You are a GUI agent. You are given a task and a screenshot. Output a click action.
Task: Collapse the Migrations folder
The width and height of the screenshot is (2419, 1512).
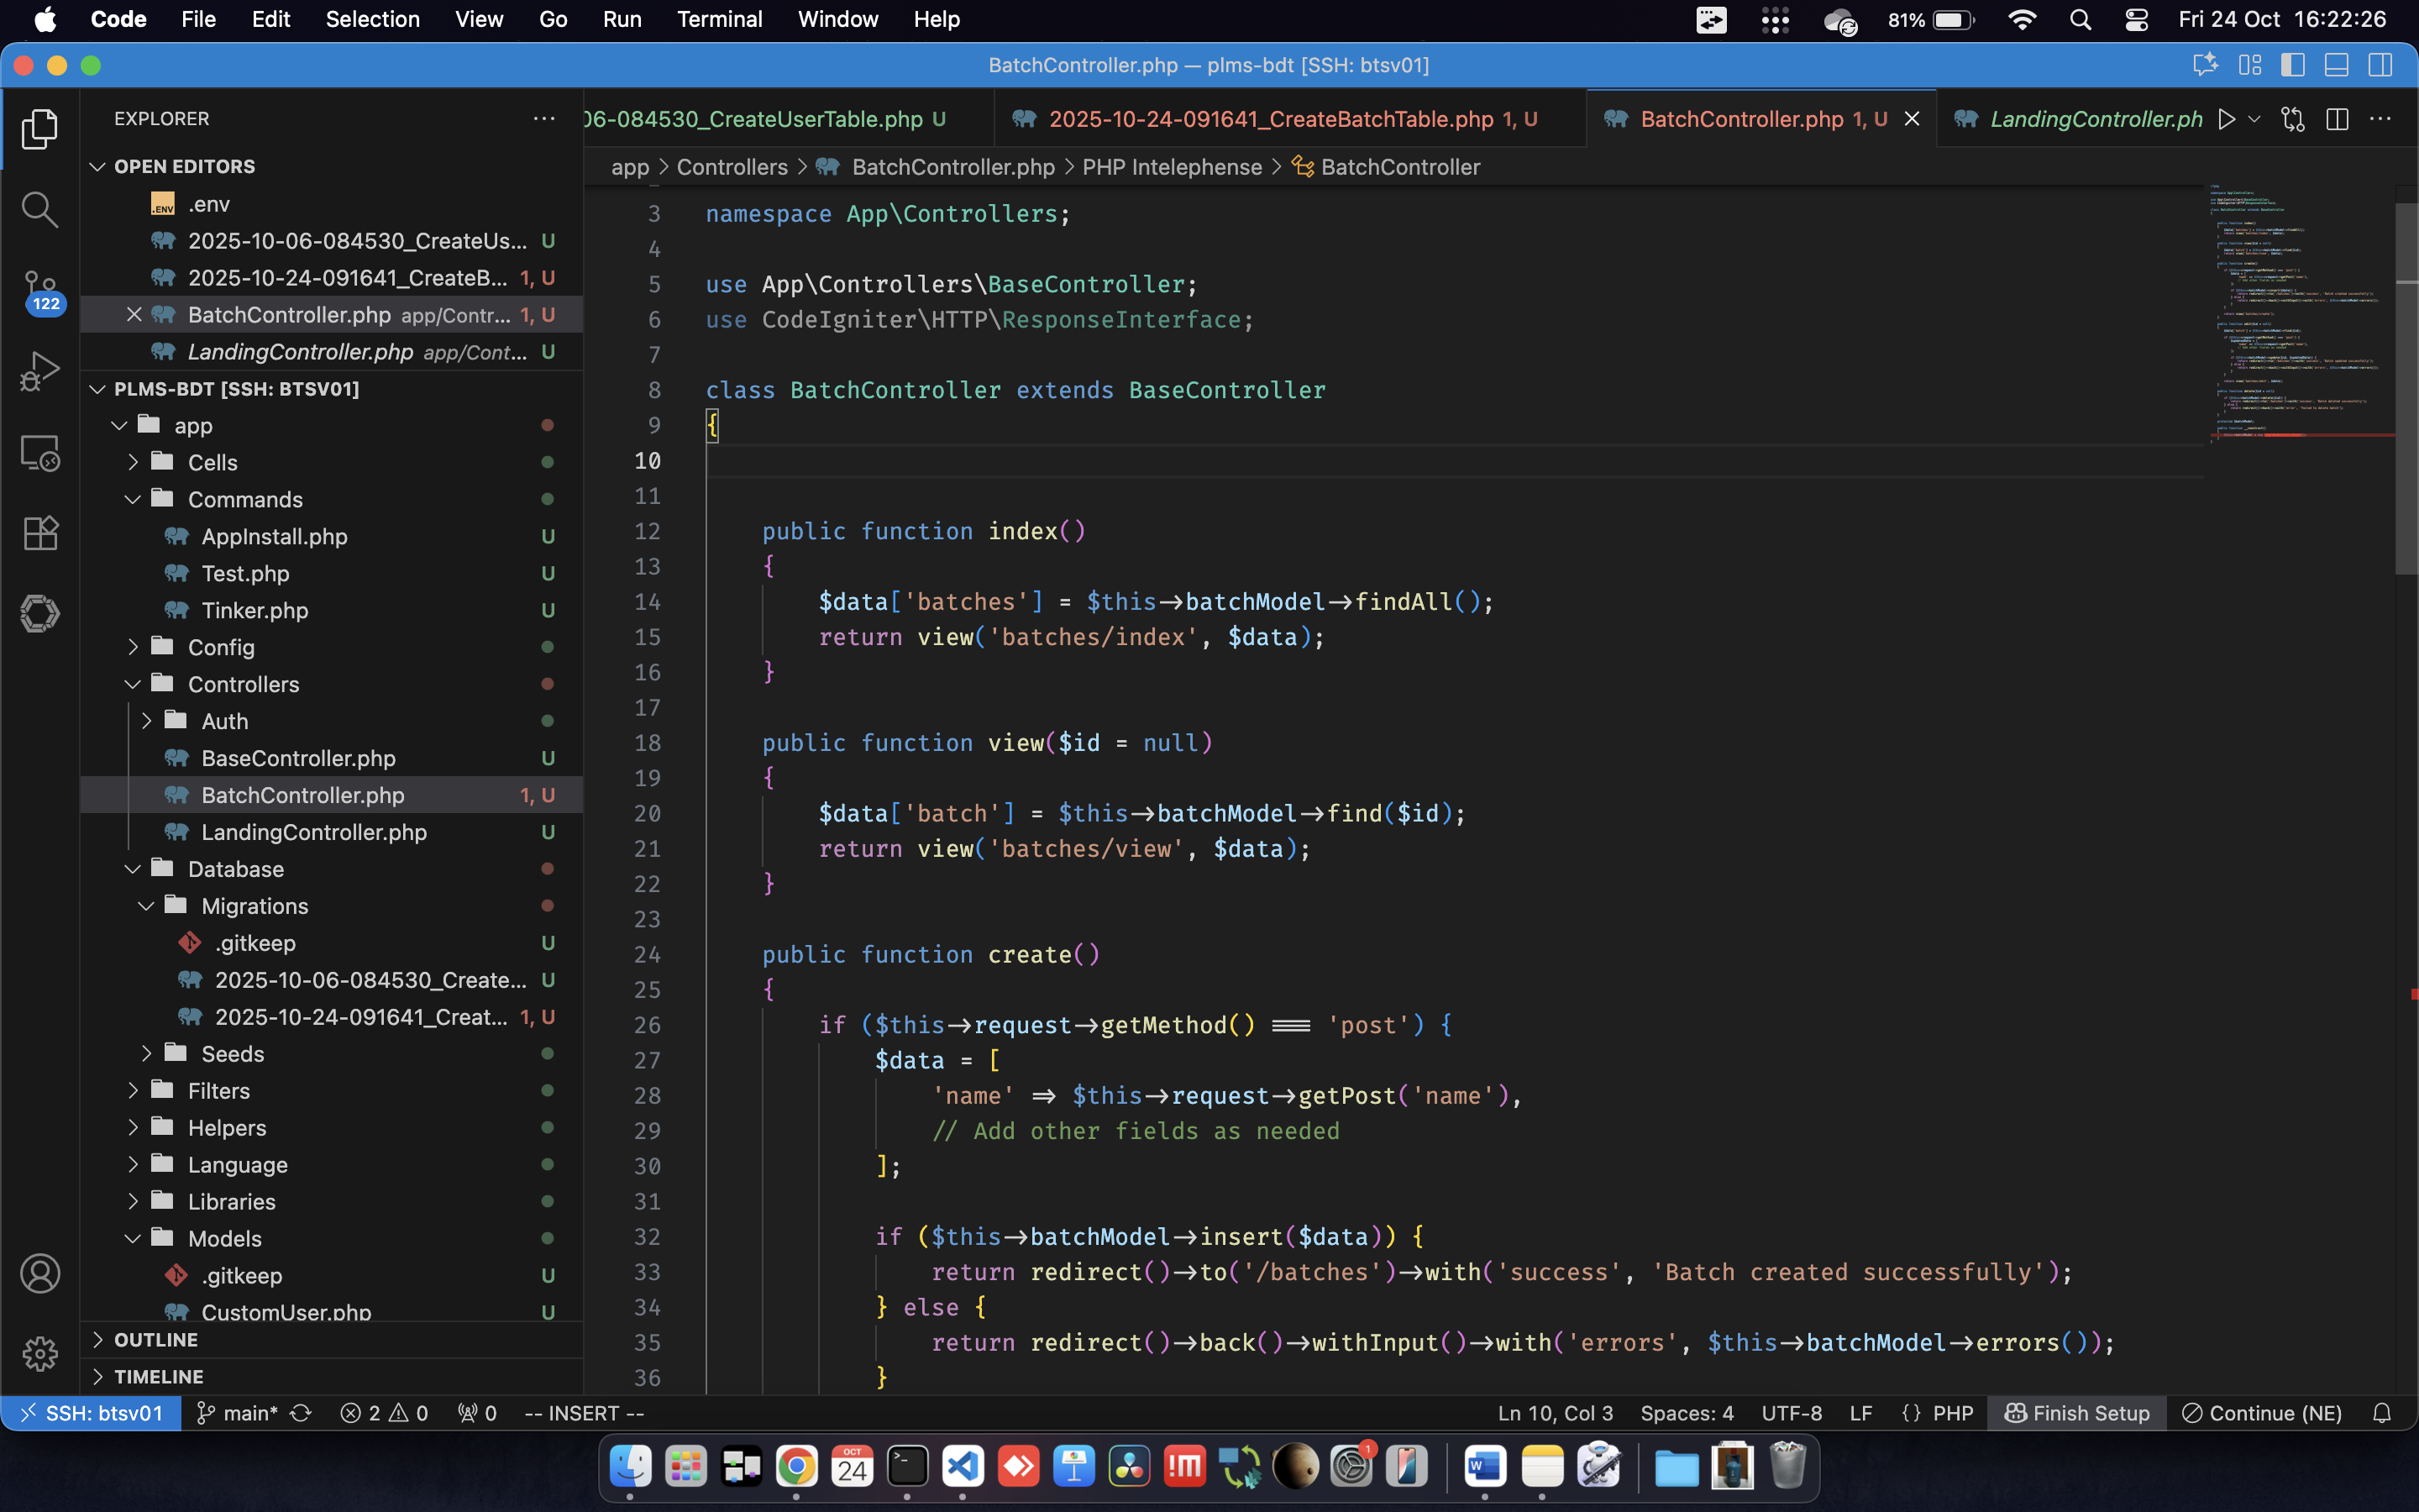[x=254, y=906]
